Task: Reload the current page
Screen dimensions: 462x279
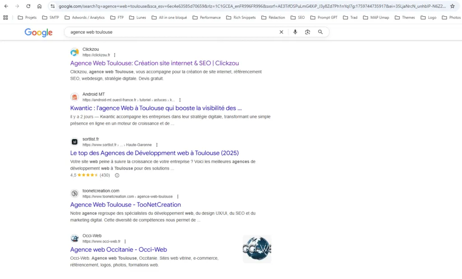Action: 28,6
